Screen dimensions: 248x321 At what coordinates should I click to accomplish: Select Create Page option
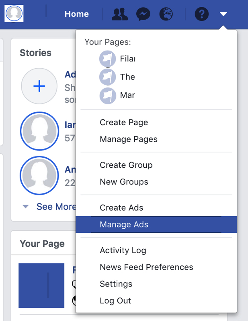124,122
